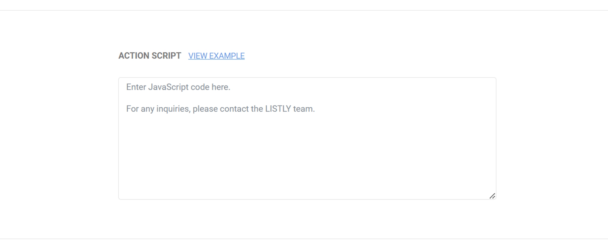Open the VIEW EXAMPLE link
This screenshot has width=608, height=249.
[x=216, y=56]
